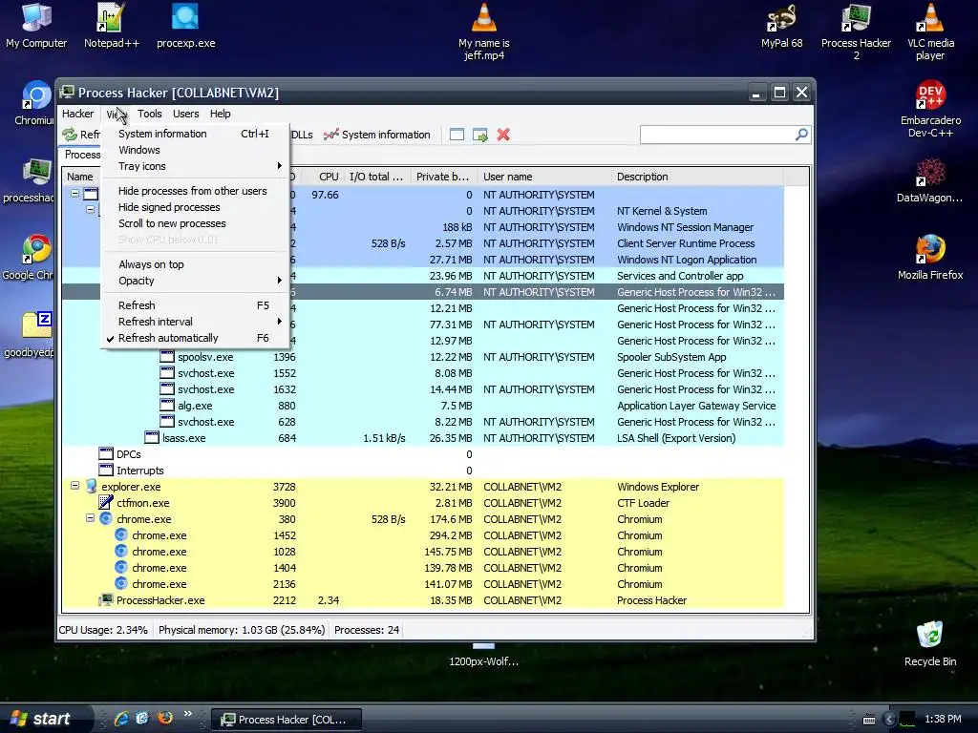The image size is (978, 733).
Task: Launch Notepad++ from the desktop
Action: (x=111, y=25)
